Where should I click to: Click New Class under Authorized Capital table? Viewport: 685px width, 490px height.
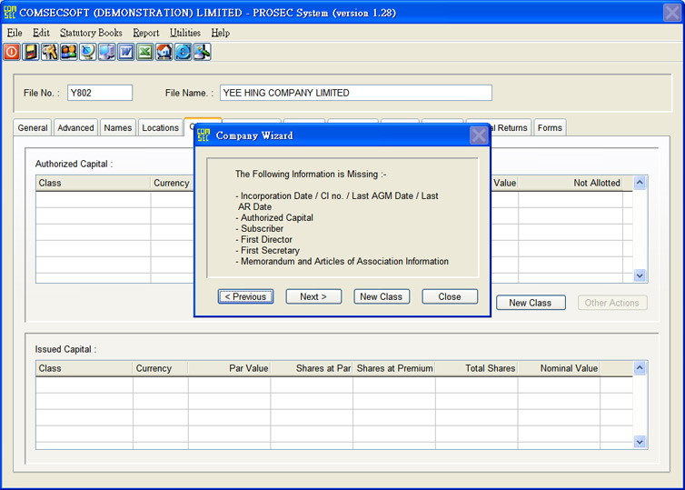[530, 303]
